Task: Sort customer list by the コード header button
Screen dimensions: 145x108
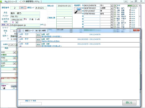Action: [x=135, y=6]
